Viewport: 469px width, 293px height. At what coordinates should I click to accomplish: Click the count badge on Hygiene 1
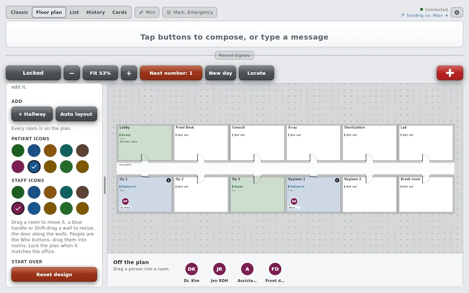(x=337, y=180)
